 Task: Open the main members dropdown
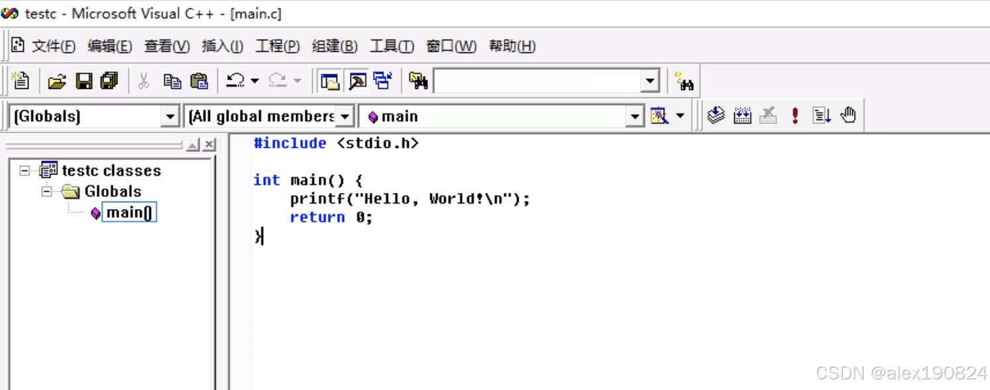pos(635,117)
